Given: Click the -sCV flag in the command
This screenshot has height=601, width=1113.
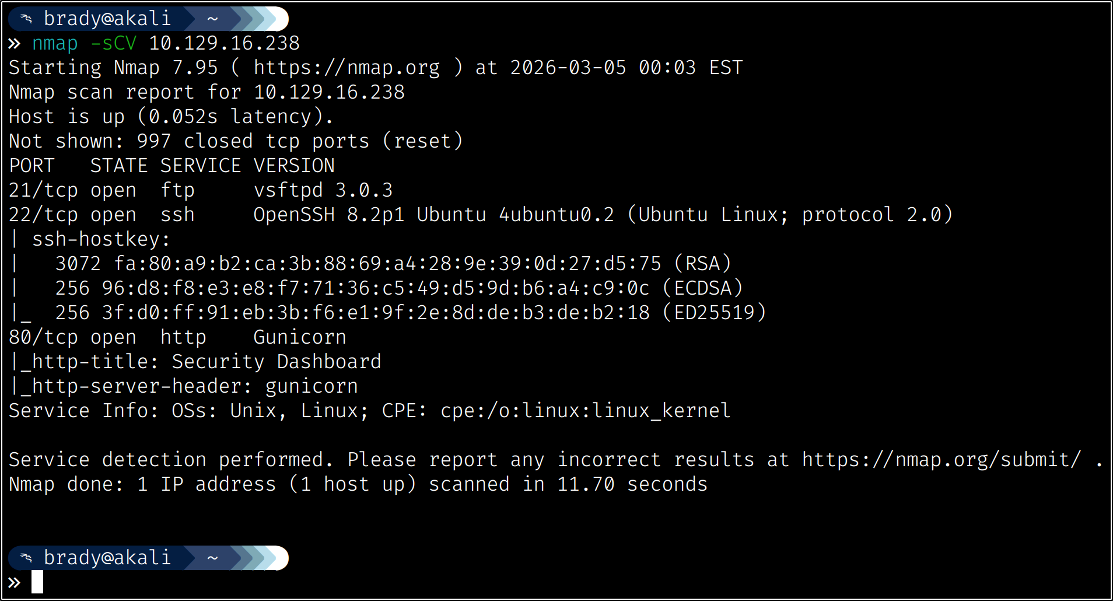Looking at the screenshot, I should [113, 44].
